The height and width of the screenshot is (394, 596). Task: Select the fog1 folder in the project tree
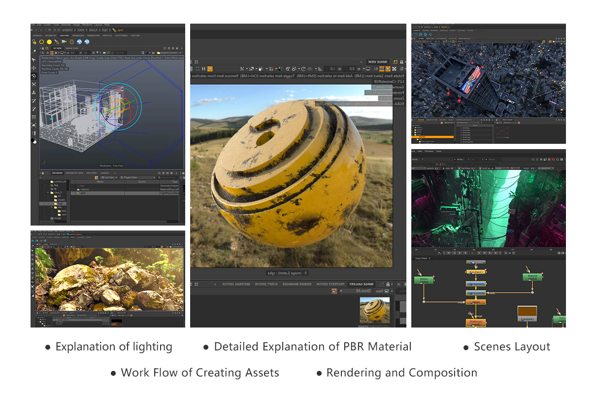58,203
